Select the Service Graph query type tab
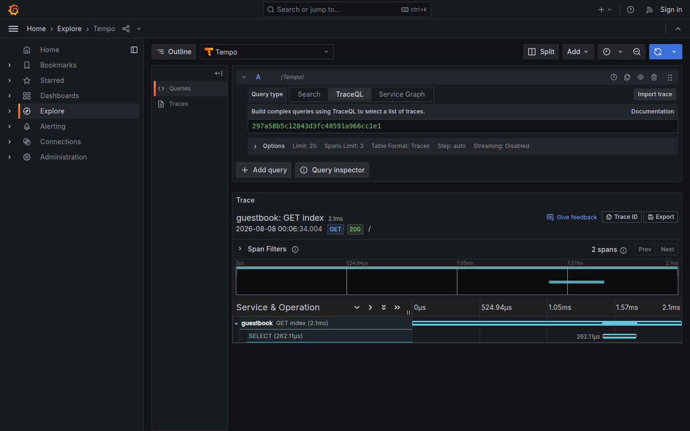690x431 pixels. pyautogui.click(x=402, y=94)
